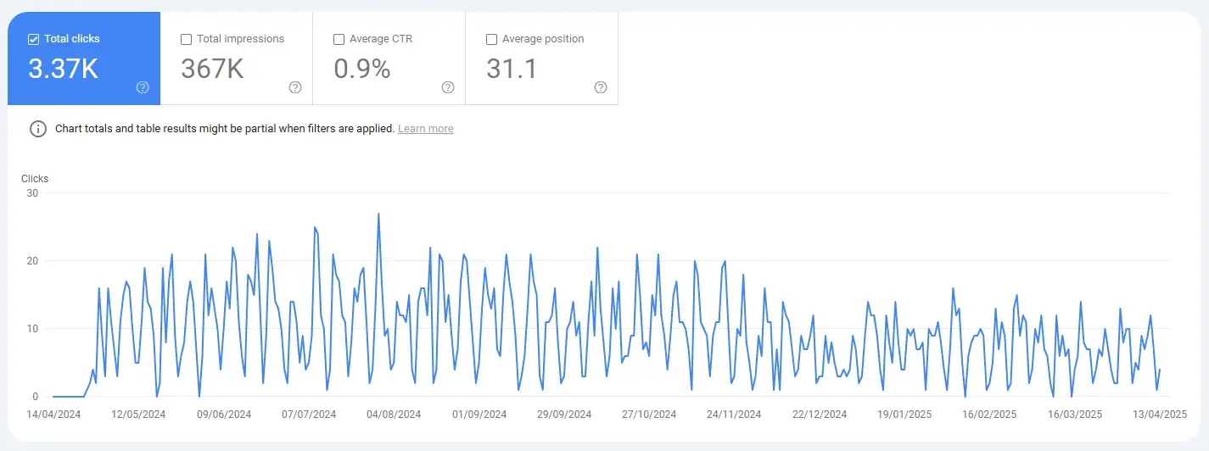1209x451 pixels.
Task: Click the 31.1 average position value
Action: click(512, 69)
